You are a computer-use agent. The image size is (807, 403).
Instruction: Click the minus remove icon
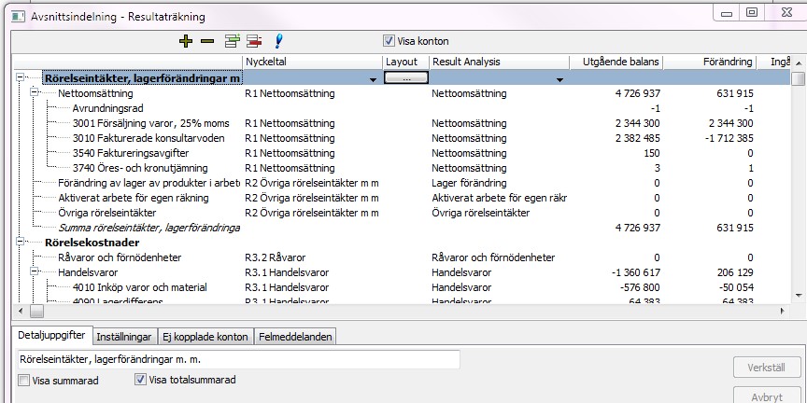pyautogui.click(x=207, y=41)
